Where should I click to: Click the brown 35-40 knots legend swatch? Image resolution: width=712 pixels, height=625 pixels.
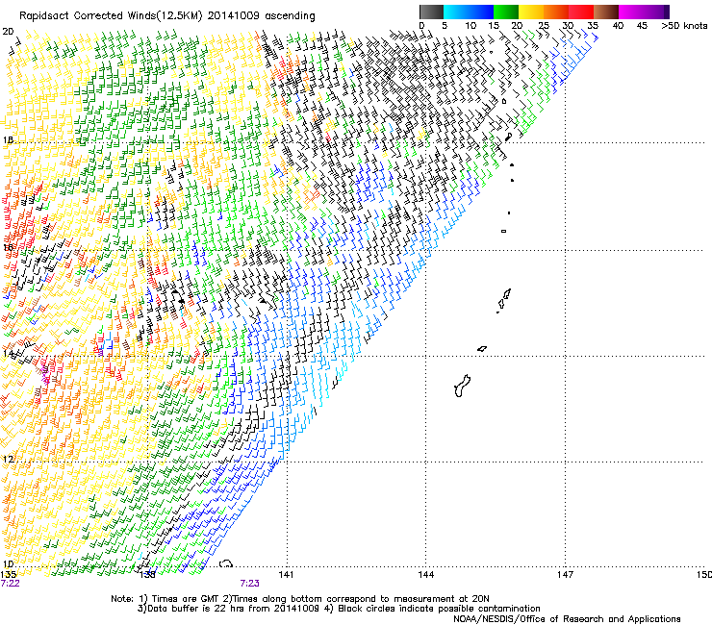pos(605,12)
